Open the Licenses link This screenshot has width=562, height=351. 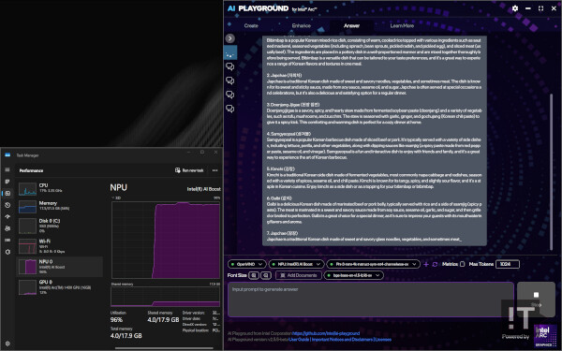(x=383, y=340)
